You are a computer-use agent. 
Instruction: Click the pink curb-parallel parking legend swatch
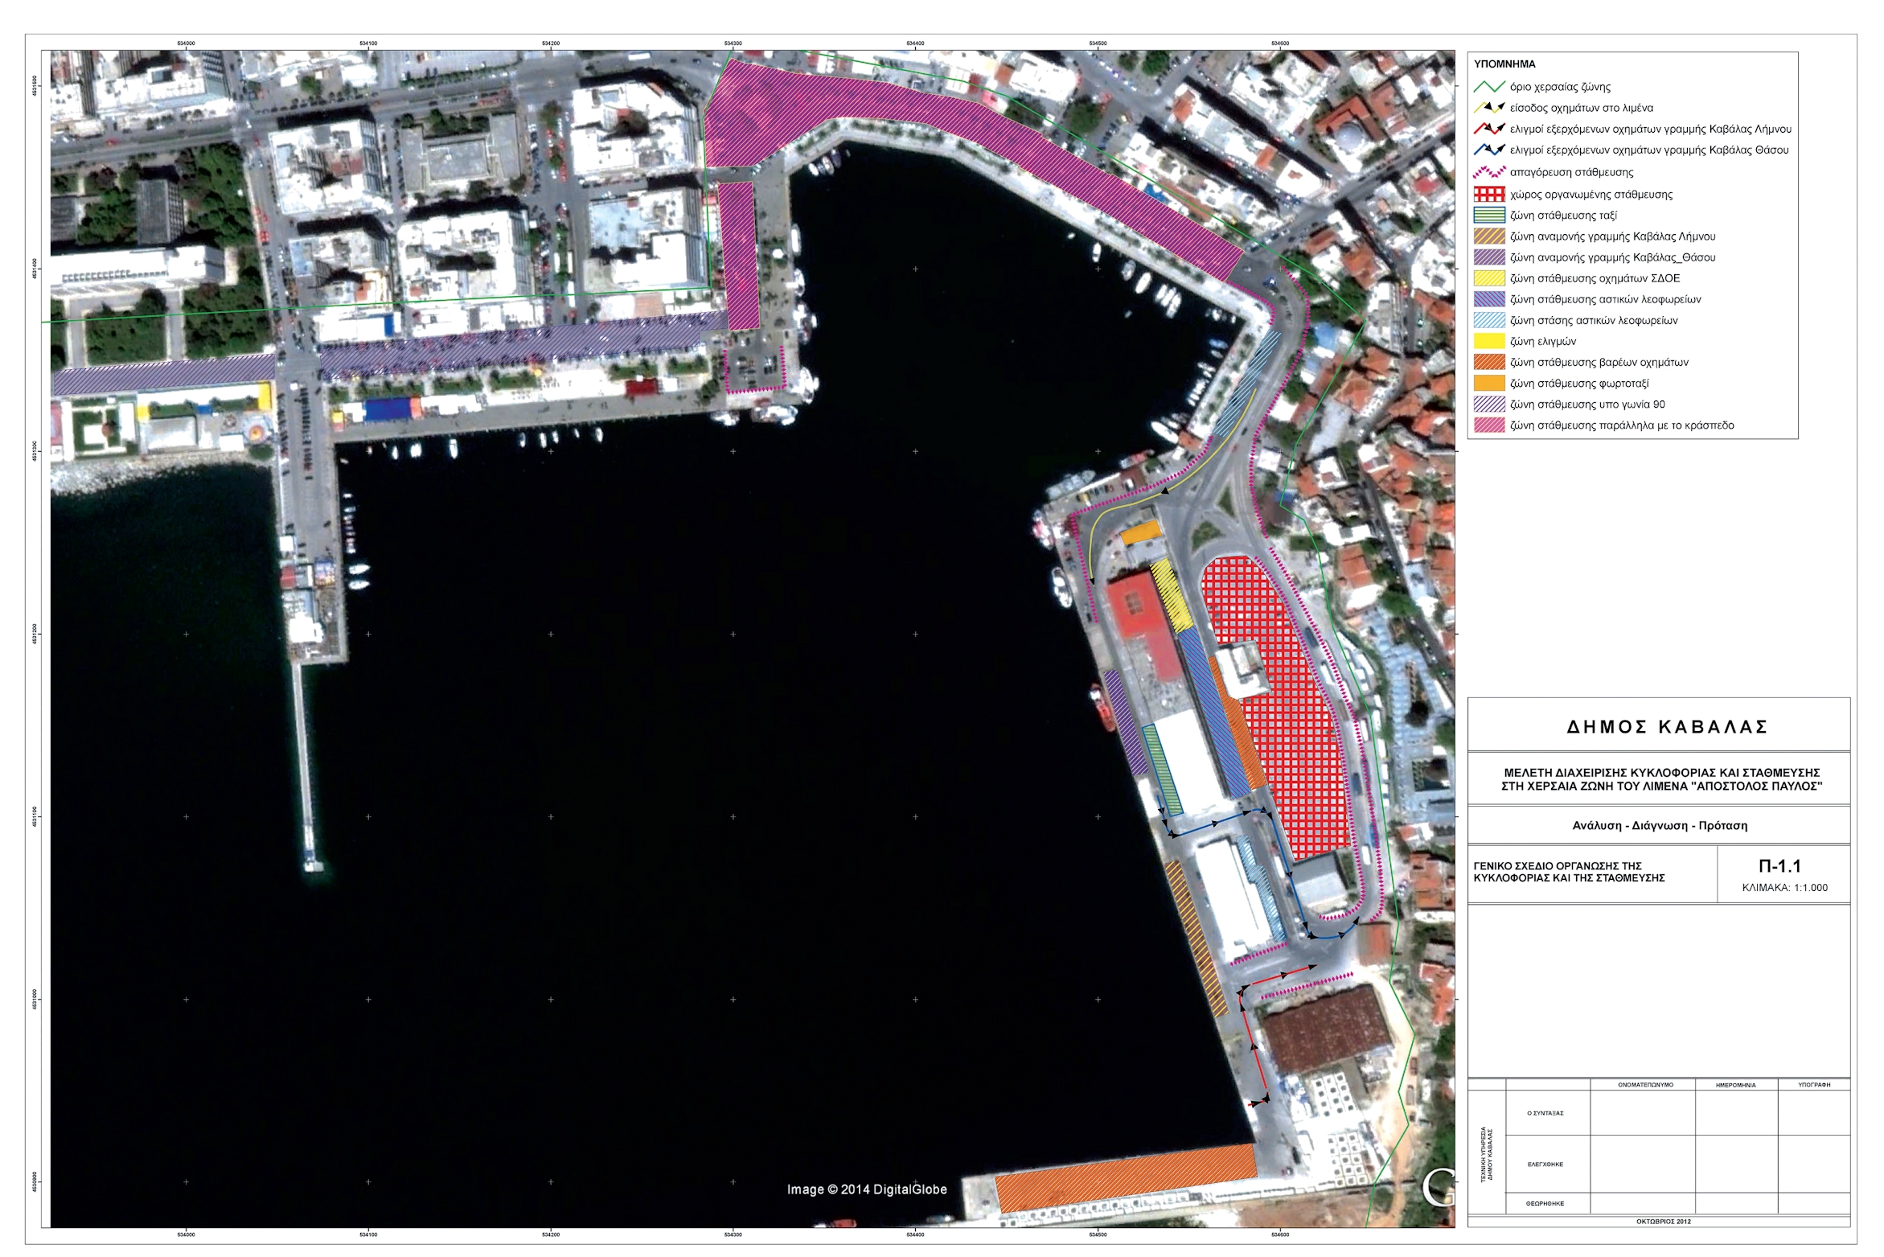pyautogui.click(x=1489, y=425)
